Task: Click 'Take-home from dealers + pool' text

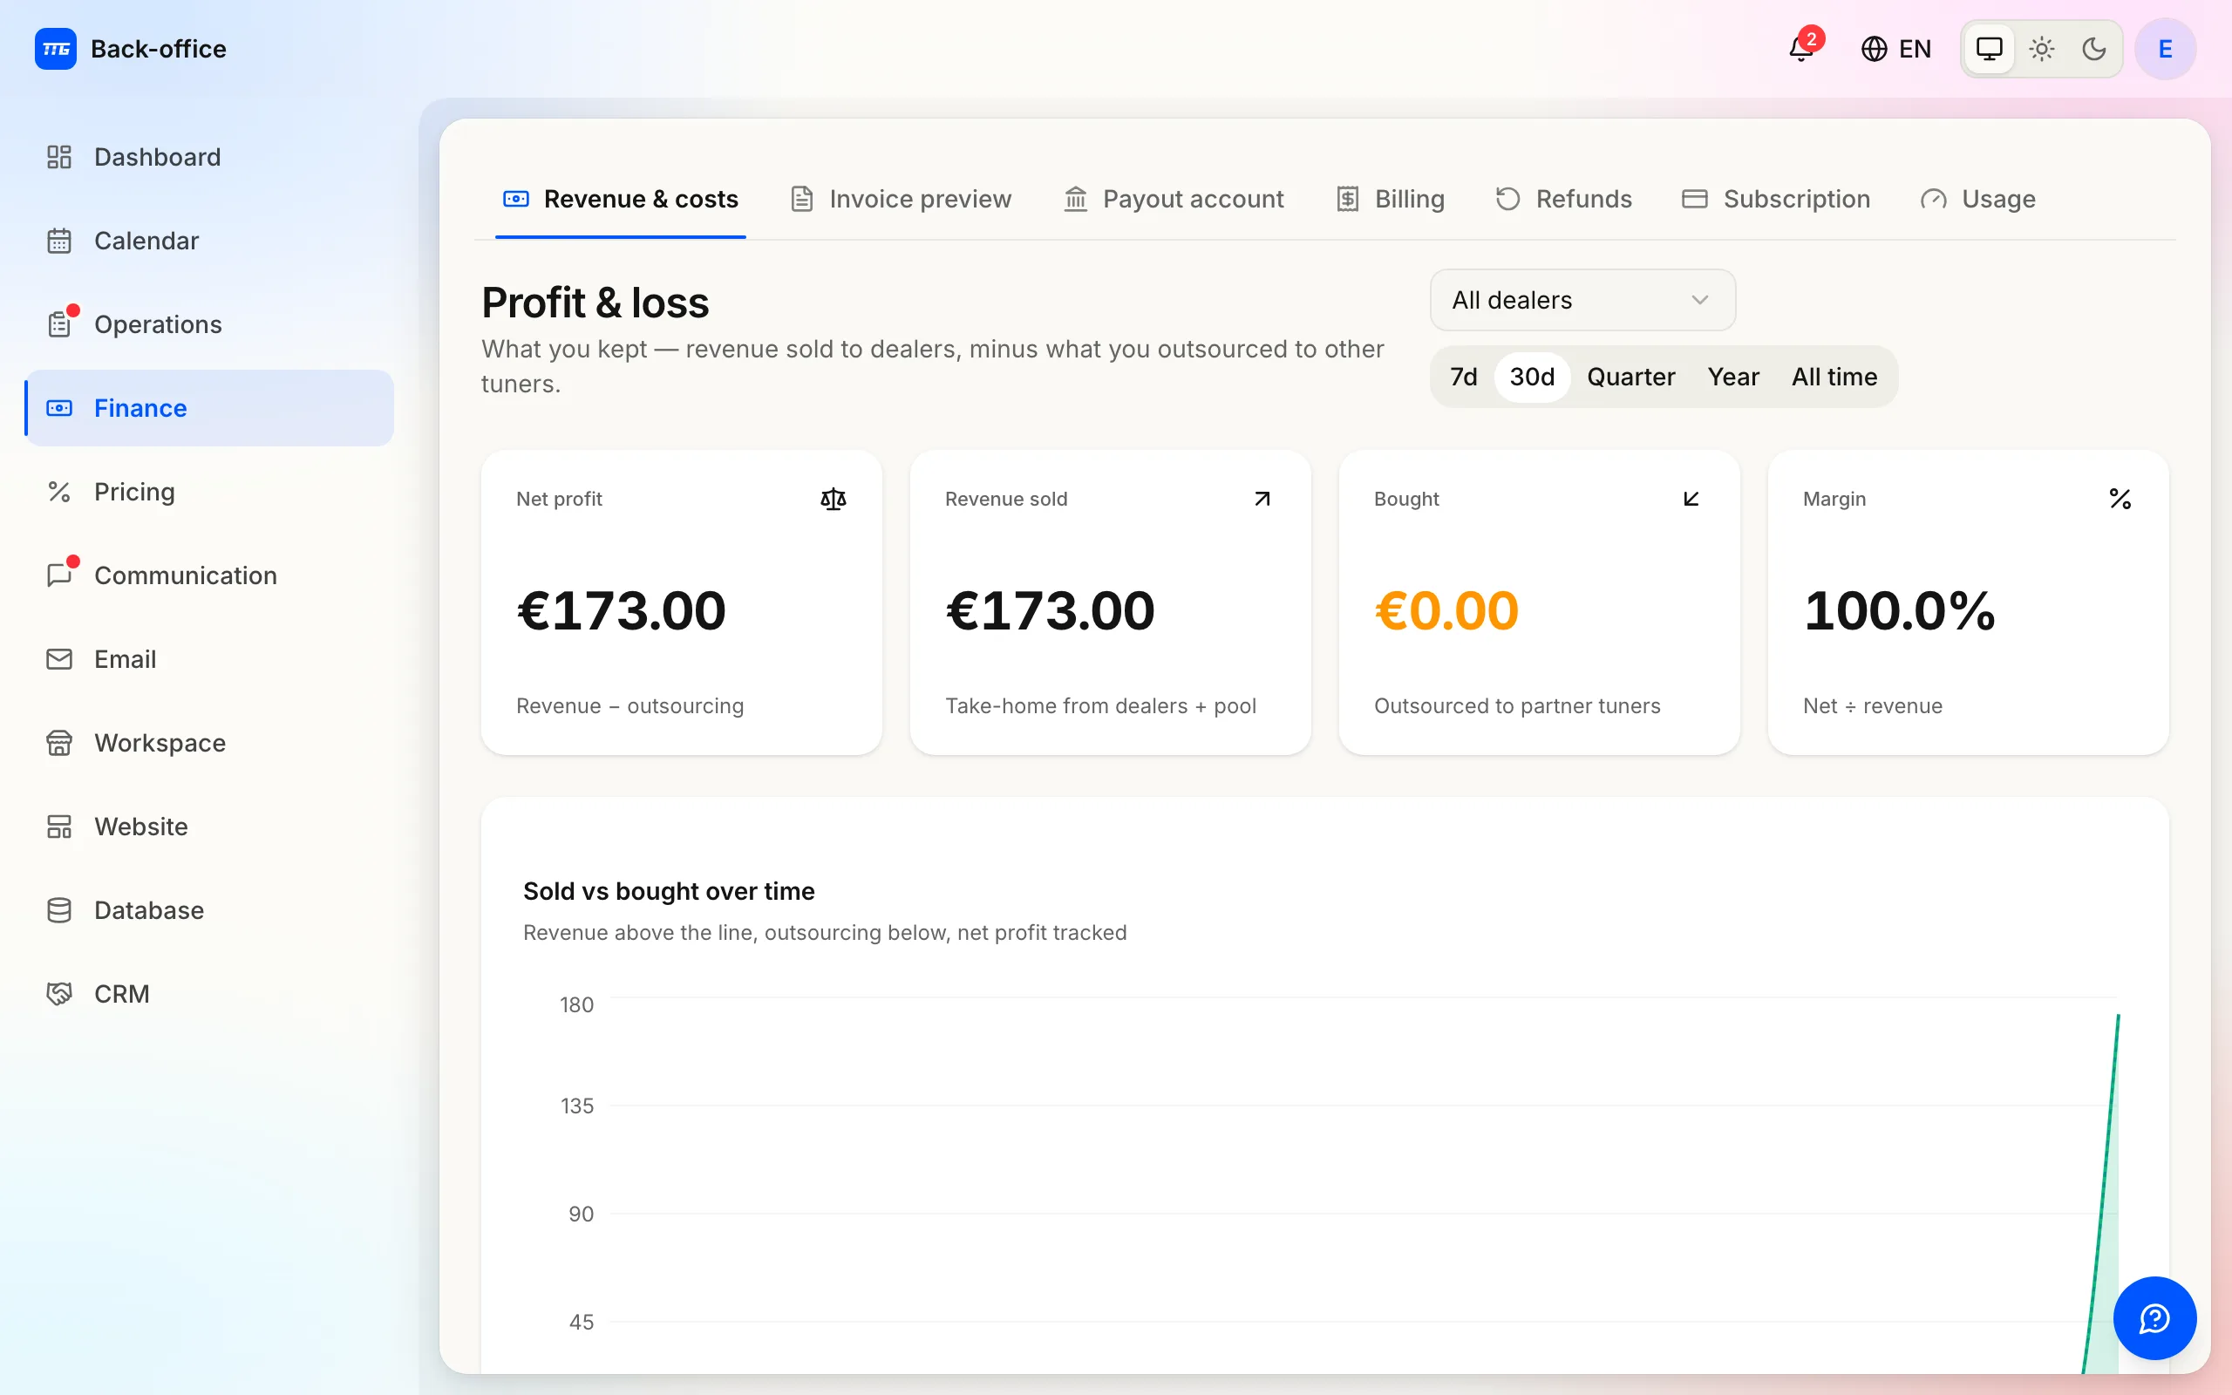Action: (x=1100, y=706)
